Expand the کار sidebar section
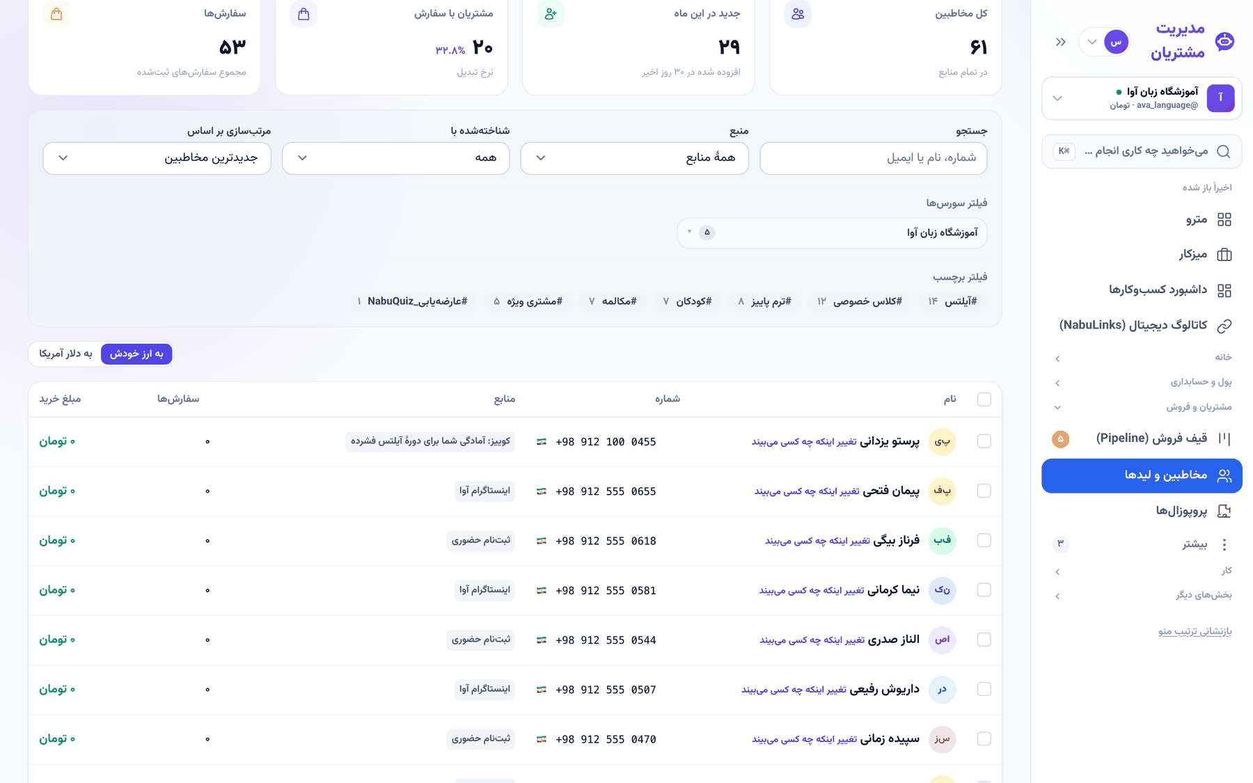Screen dimensions: 1253x783 (1142, 571)
